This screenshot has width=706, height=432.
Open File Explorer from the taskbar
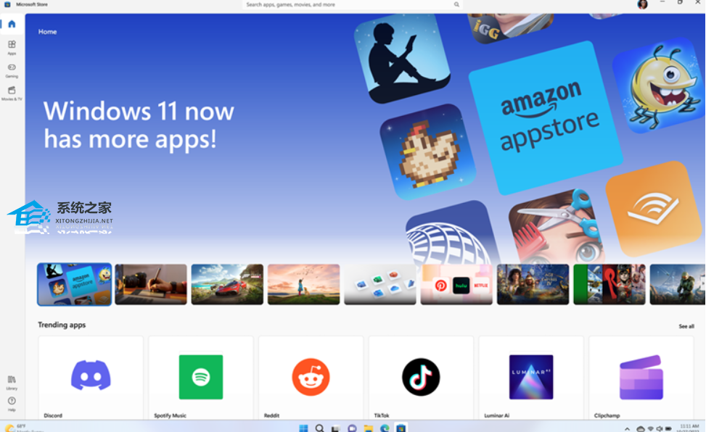pyautogui.click(x=369, y=428)
